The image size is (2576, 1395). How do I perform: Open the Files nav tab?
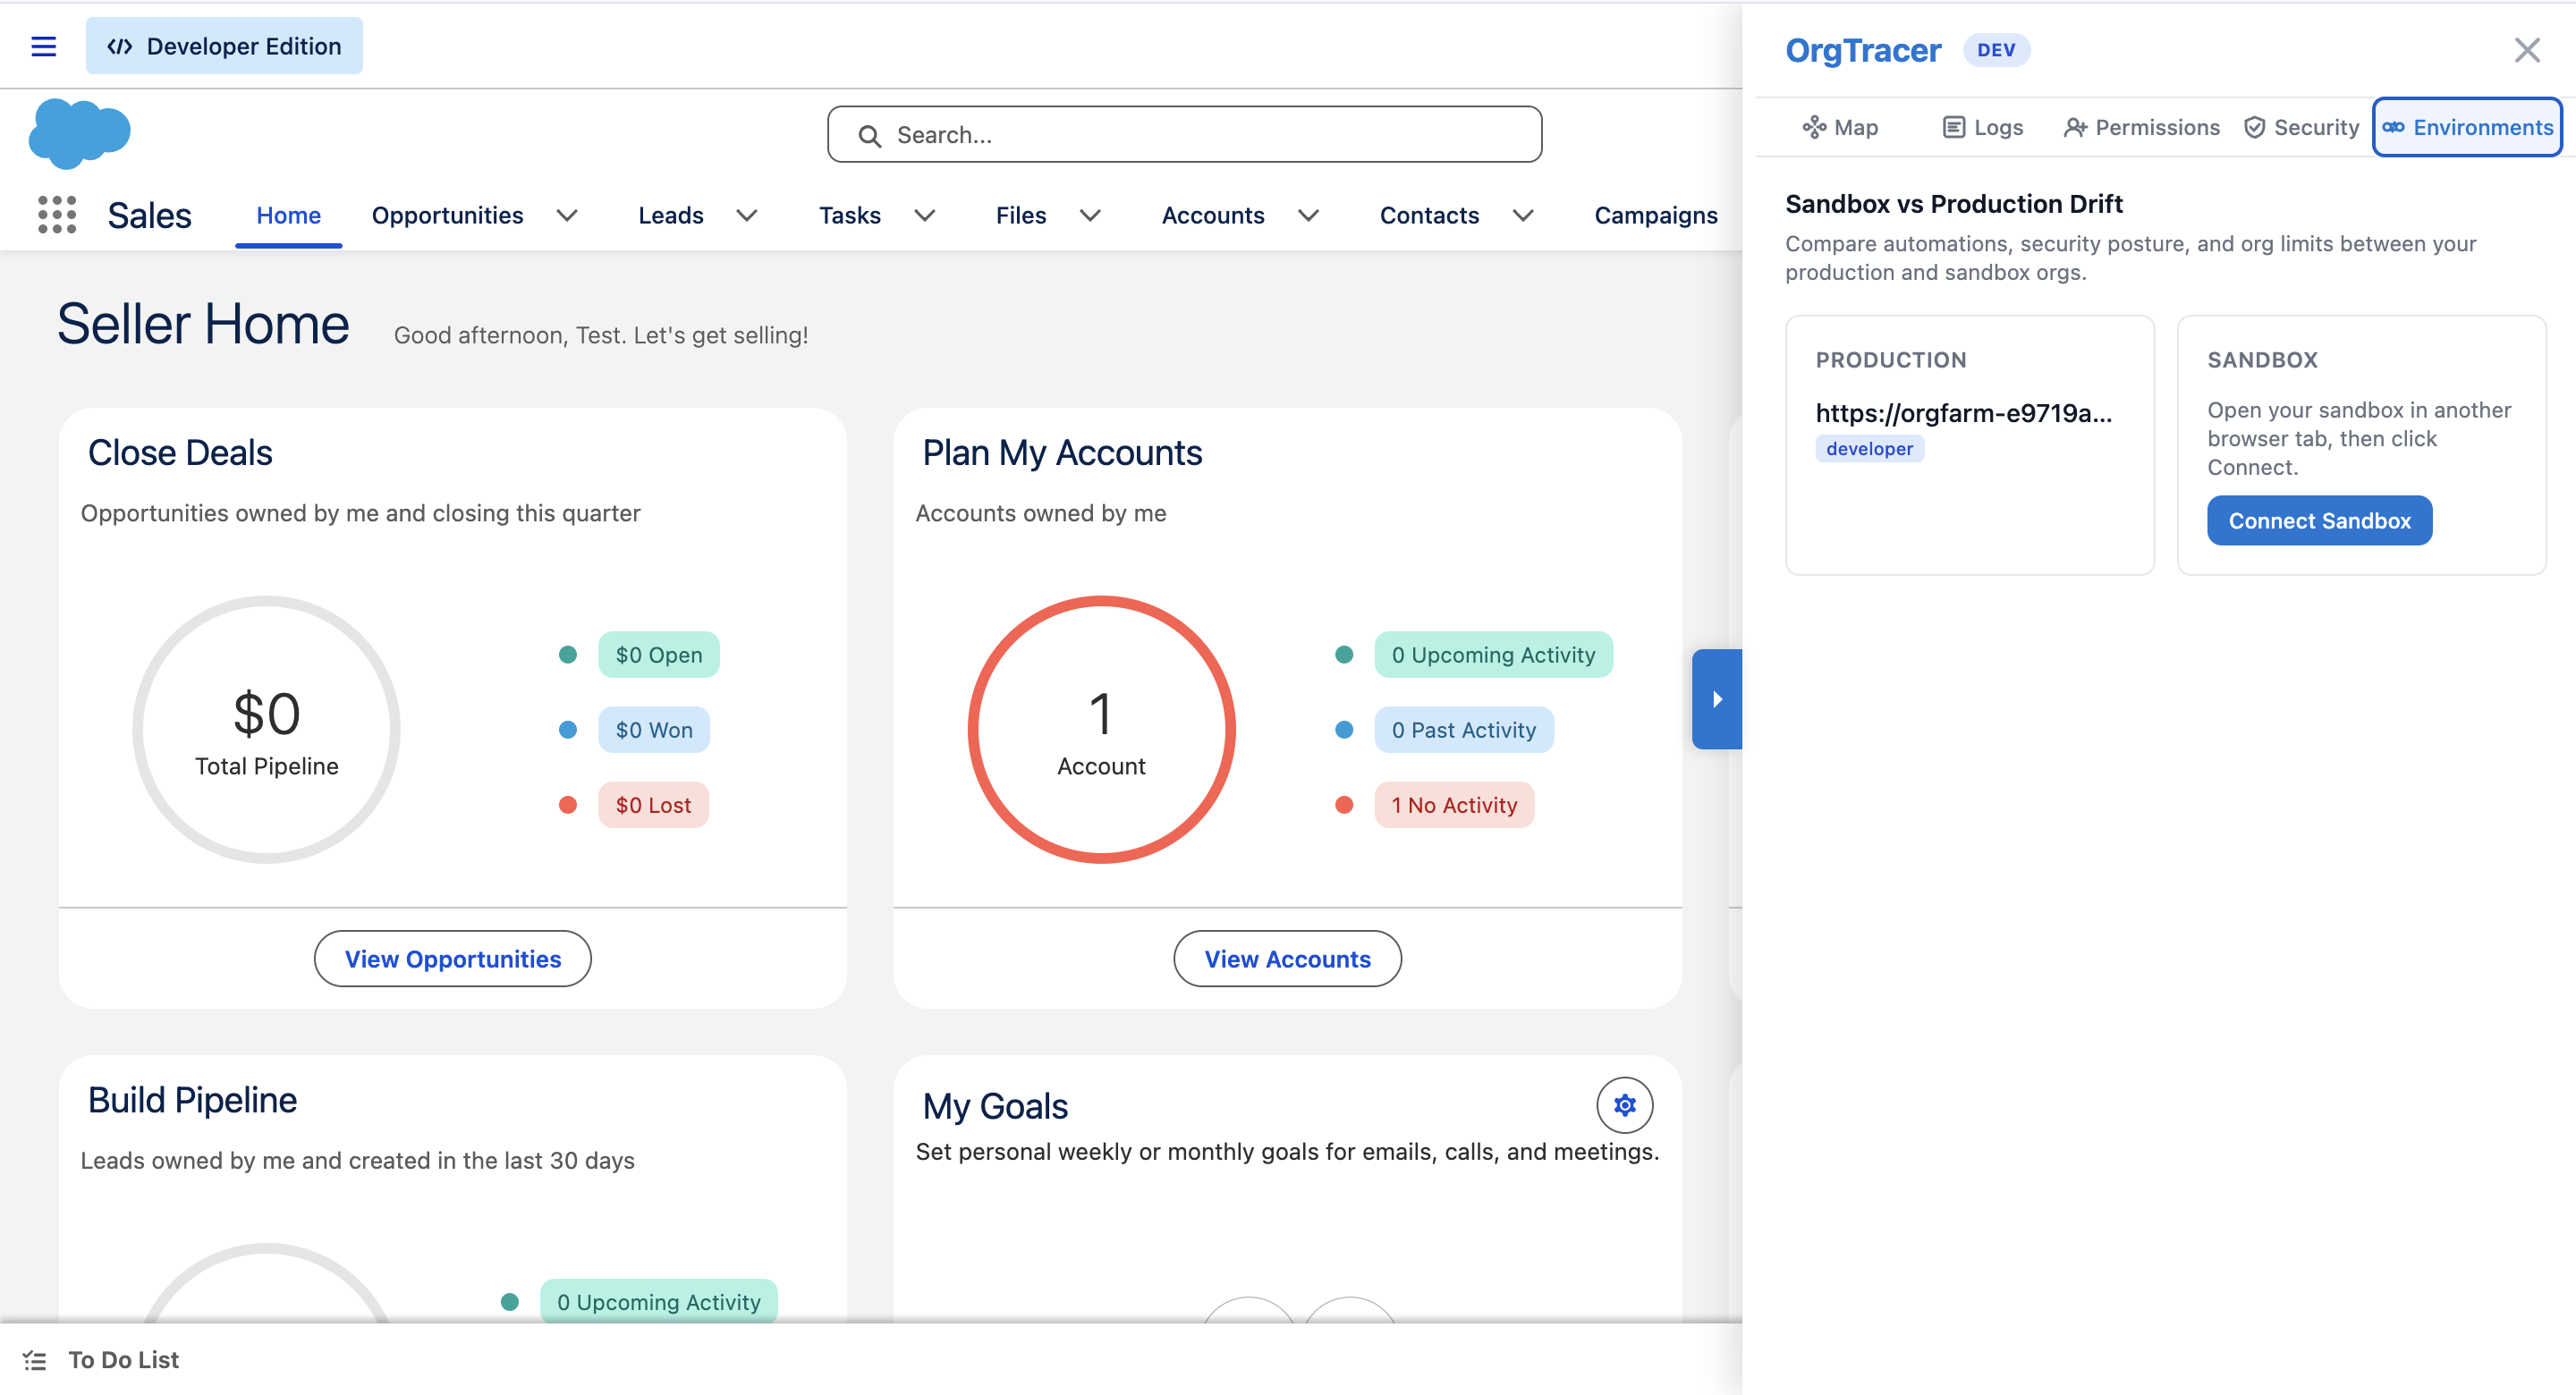coord(1021,215)
